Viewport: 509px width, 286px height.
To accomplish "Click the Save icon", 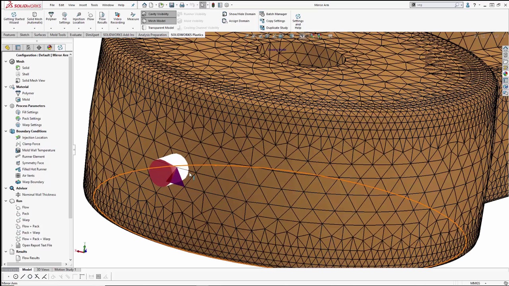I will 172,5.
